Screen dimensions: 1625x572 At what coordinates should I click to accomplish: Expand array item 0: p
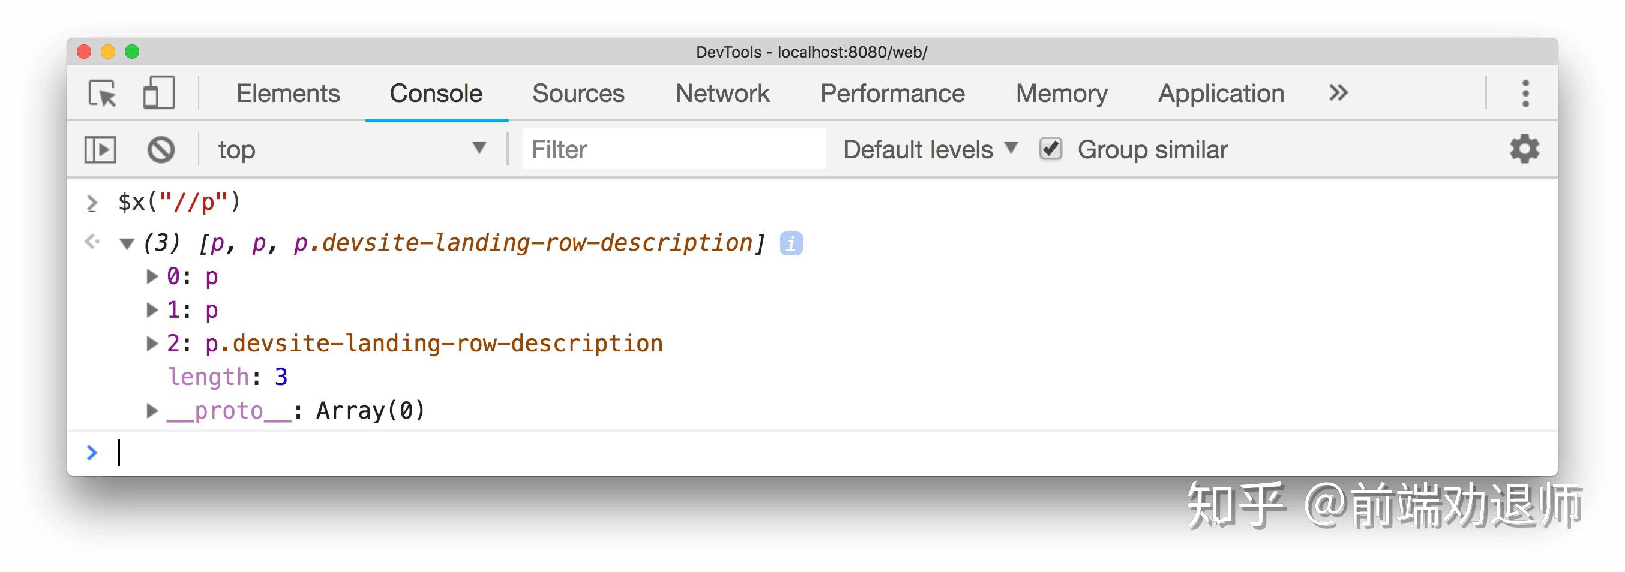click(x=151, y=276)
